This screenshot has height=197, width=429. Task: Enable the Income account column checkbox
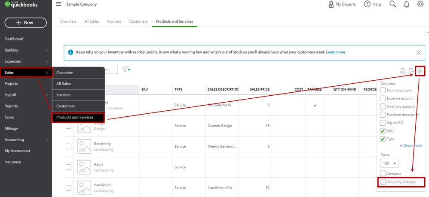383,90
